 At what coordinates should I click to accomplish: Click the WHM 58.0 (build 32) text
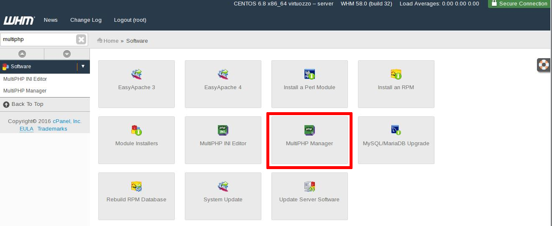click(x=367, y=4)
